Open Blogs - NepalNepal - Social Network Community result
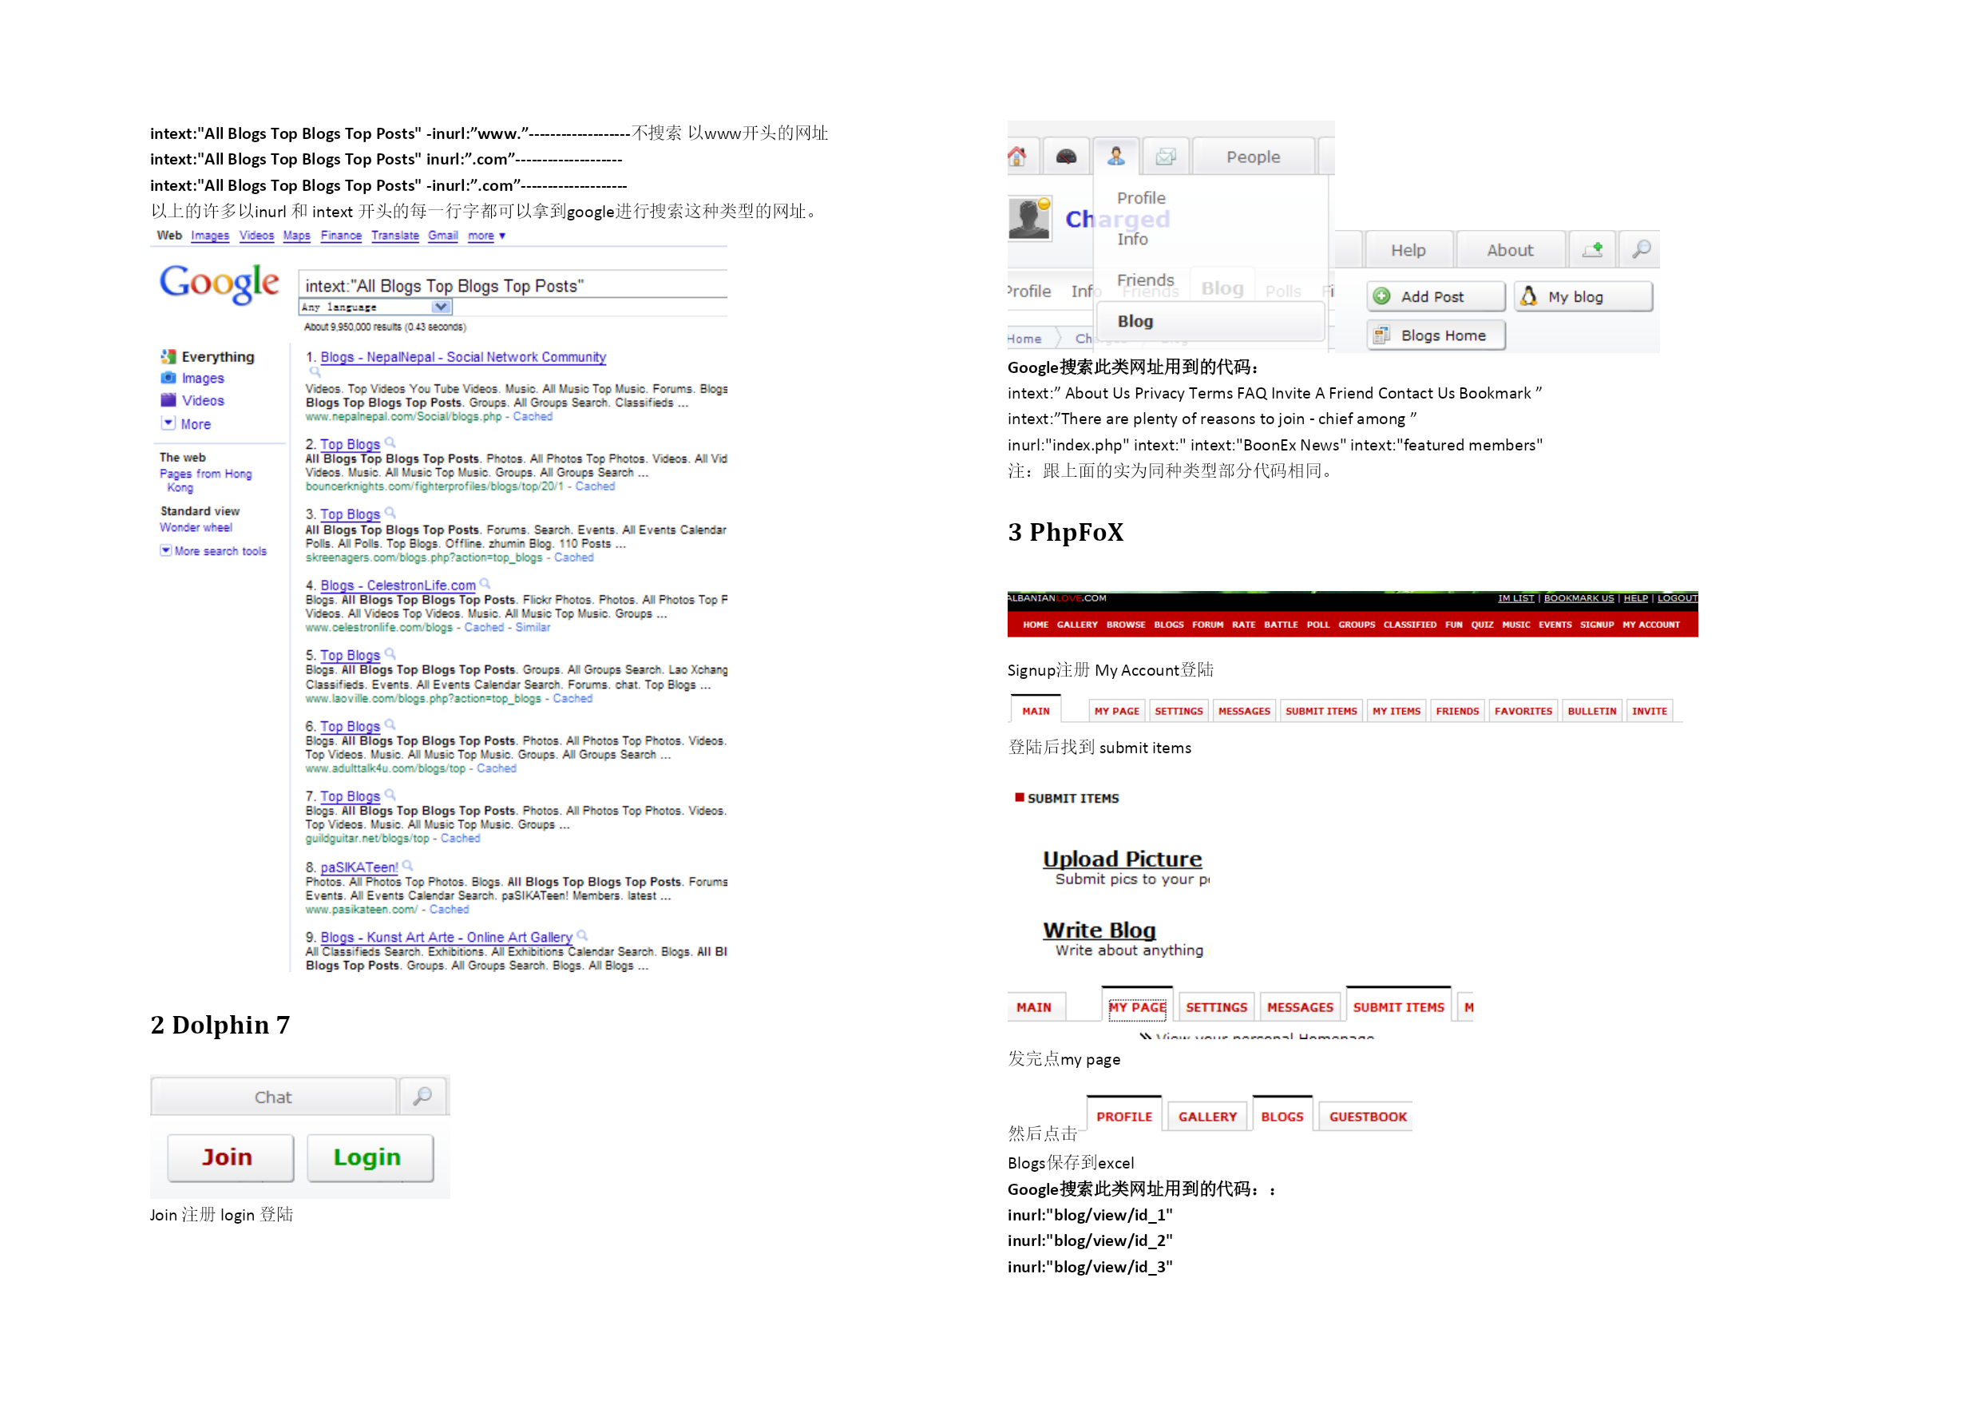 coord(463,356)
